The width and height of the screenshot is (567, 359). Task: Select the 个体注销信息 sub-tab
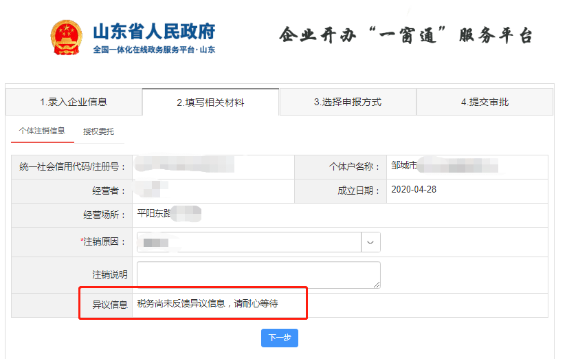(x=42, y=131)
